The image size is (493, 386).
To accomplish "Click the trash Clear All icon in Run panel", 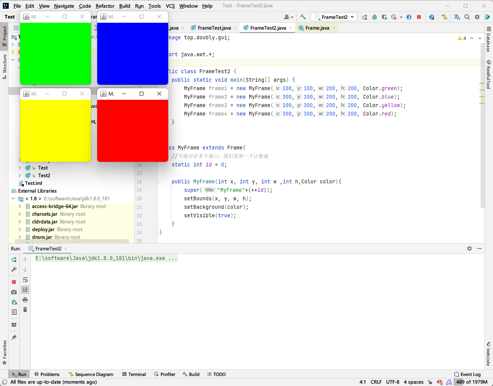I will coord(25,310).
